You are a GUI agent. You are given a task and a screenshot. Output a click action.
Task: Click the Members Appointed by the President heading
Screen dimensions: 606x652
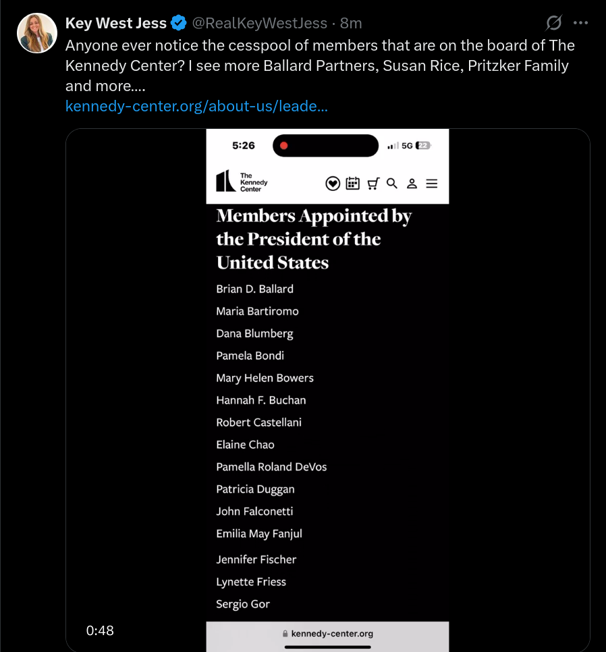click(314, 239)
